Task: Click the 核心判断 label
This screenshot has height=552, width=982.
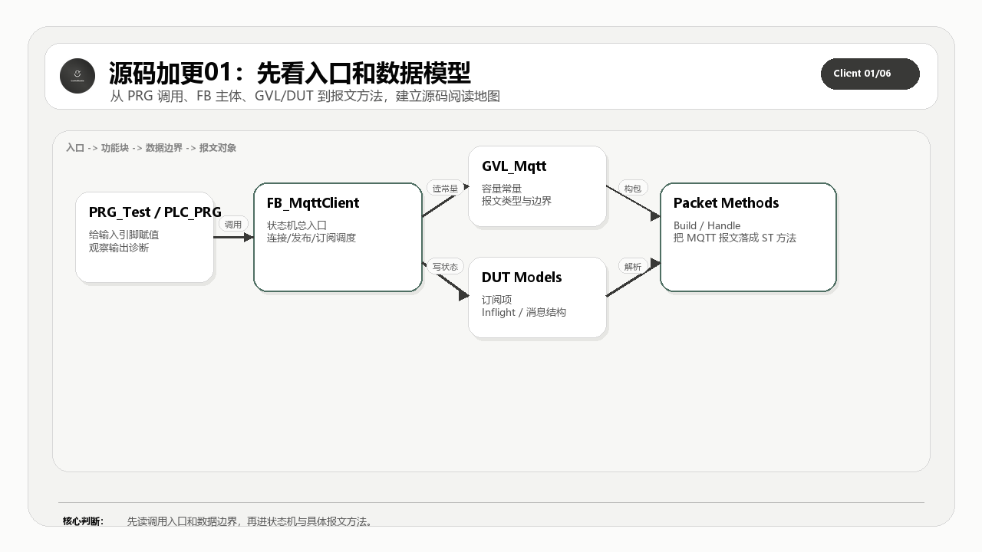Action: (83, 521)
